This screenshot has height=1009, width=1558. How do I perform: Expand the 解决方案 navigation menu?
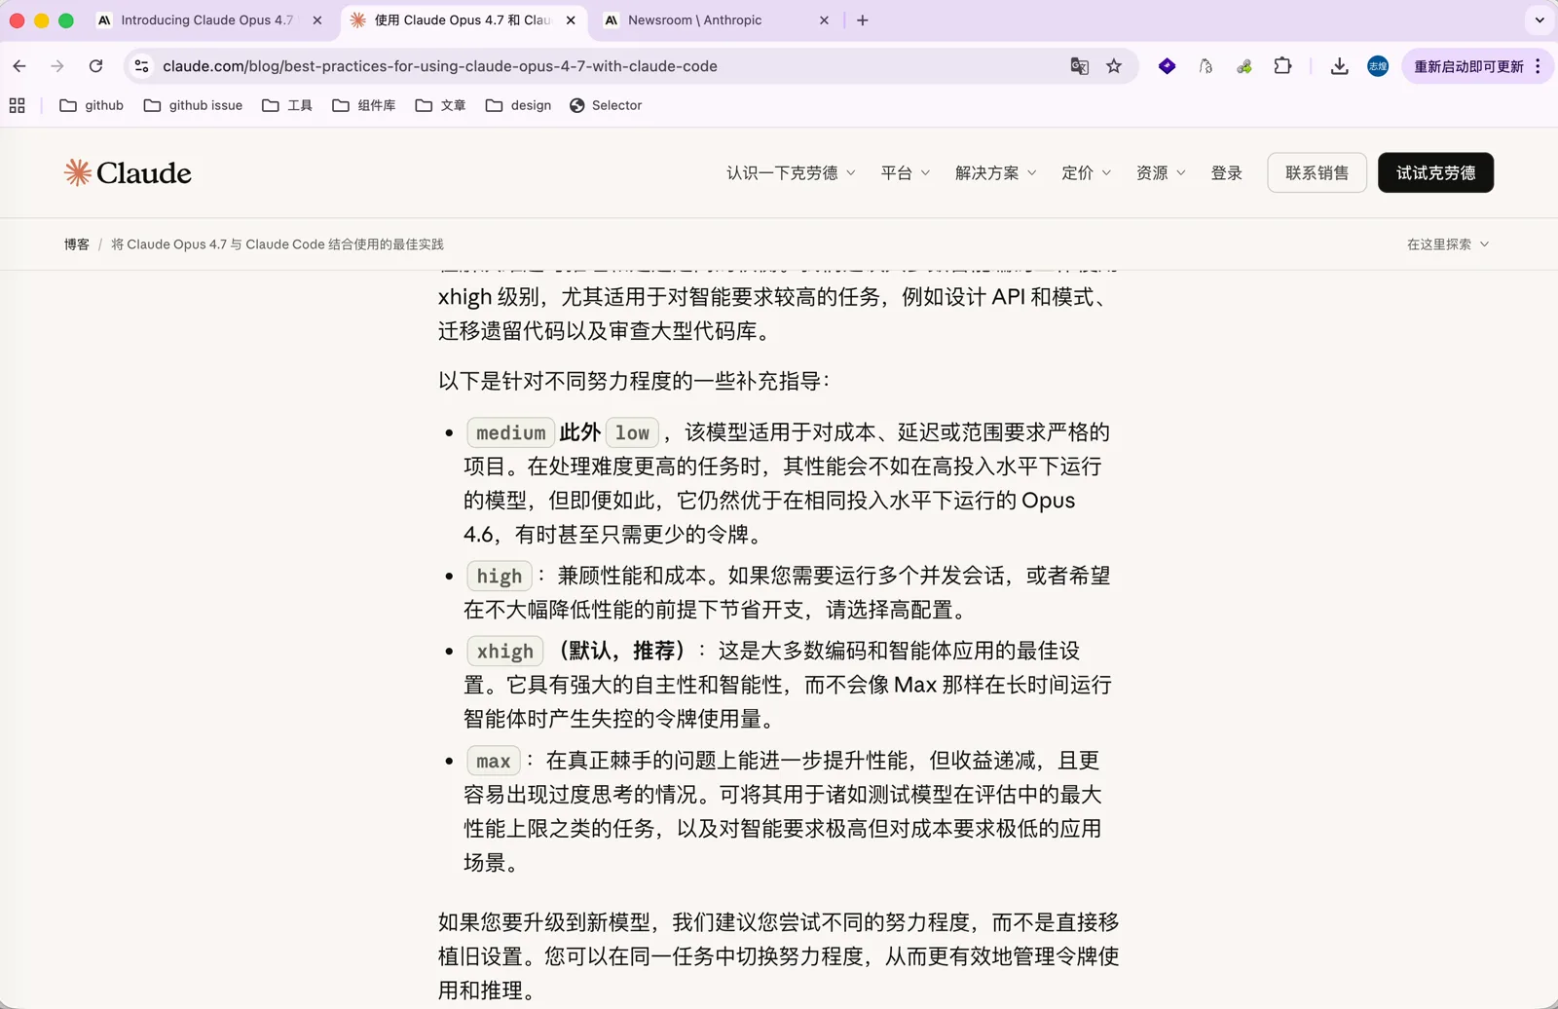point(996,173)
